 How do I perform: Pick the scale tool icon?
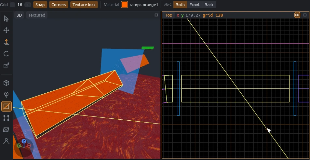point(6,65)
